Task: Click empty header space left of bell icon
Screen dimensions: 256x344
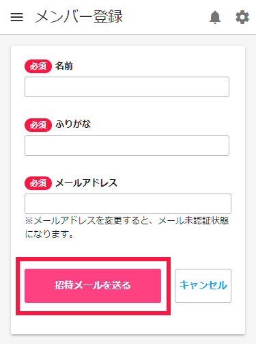Action: 166,17
